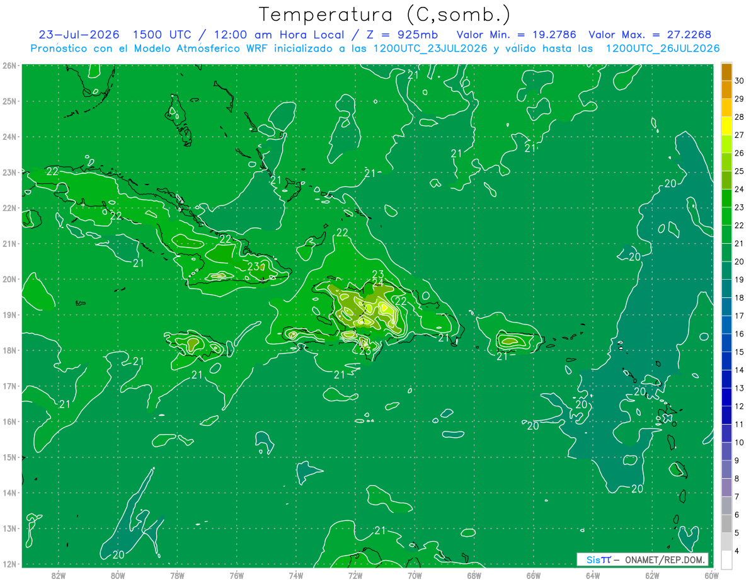The height and width of the screenshot is (584, 756).
Task: Click the 74W longitude axis label
Action: point(295,575)
